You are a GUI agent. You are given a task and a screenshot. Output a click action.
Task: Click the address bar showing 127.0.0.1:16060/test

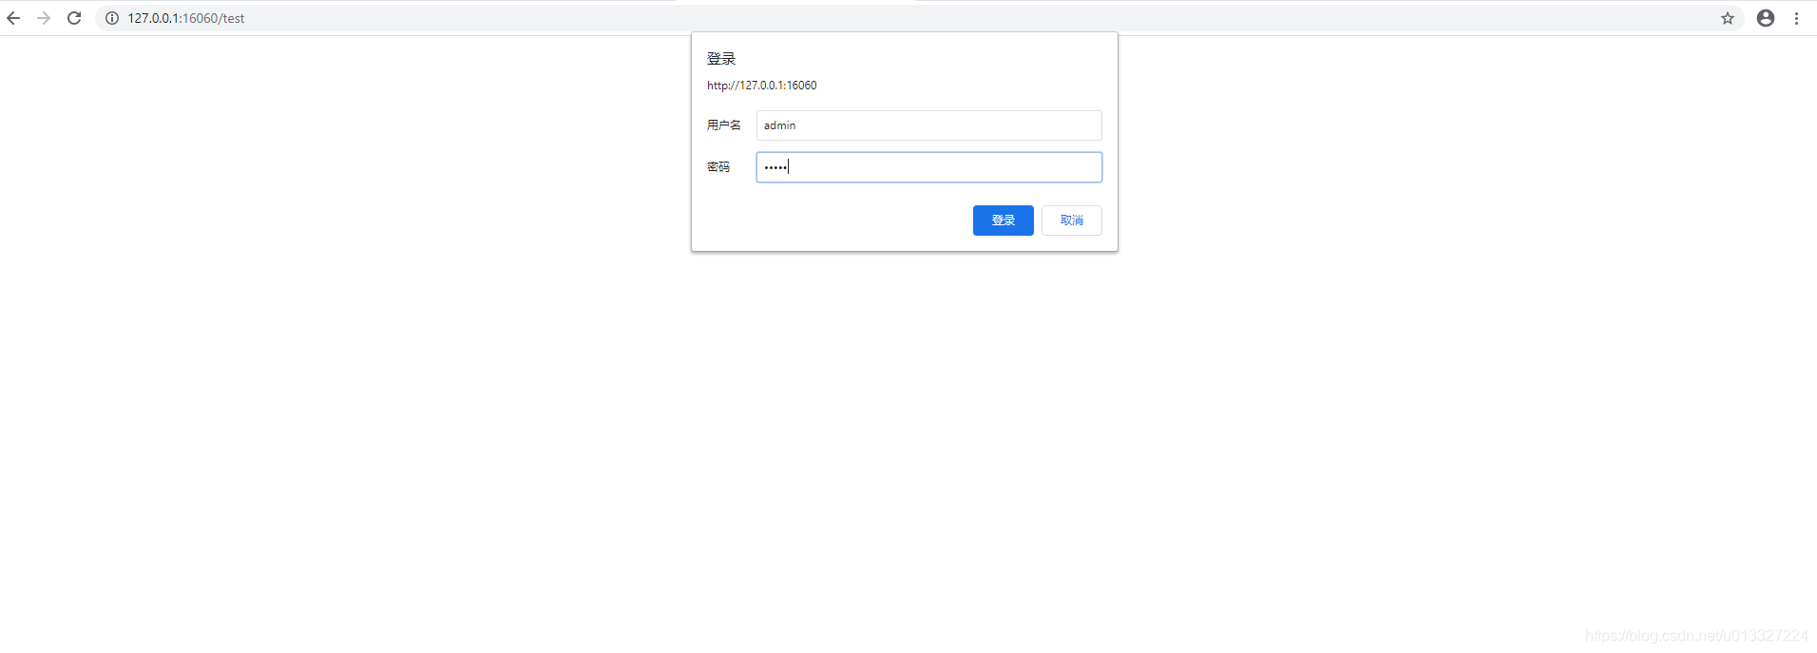tap(920, 18)
